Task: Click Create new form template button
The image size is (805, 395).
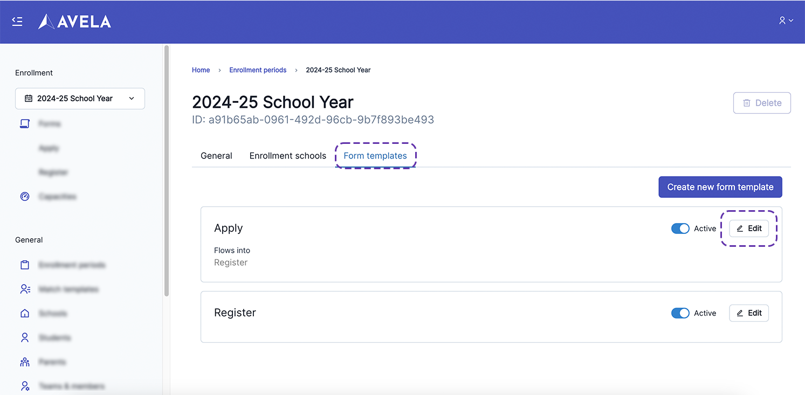Action: (720, 187)
